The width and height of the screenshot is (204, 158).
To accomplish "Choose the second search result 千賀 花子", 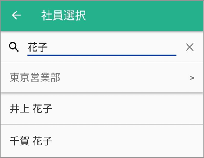I will [31, 141].
